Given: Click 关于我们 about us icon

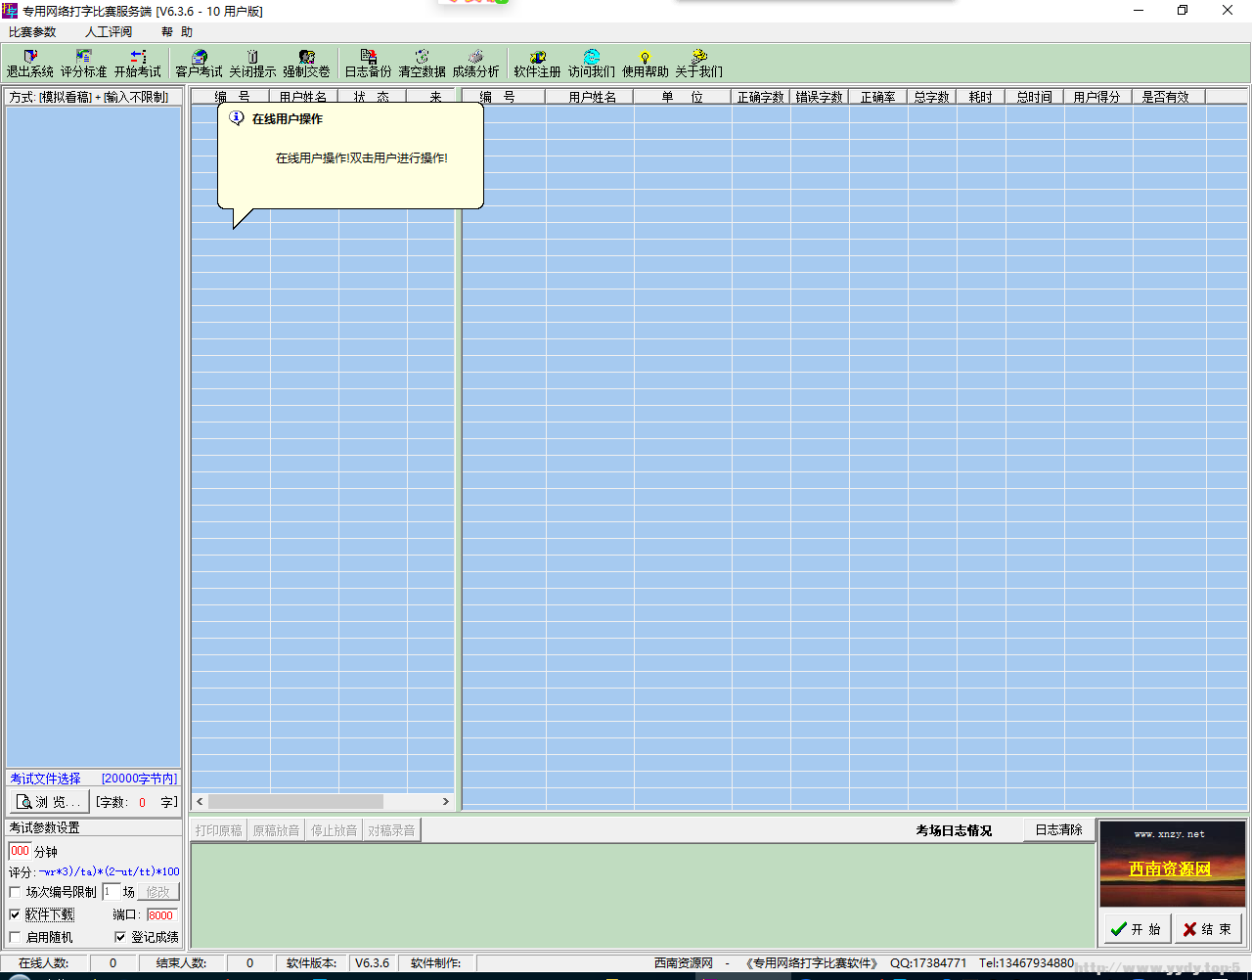Looking at the screenshot, I should pyautogui.click(x=698, y=64).
